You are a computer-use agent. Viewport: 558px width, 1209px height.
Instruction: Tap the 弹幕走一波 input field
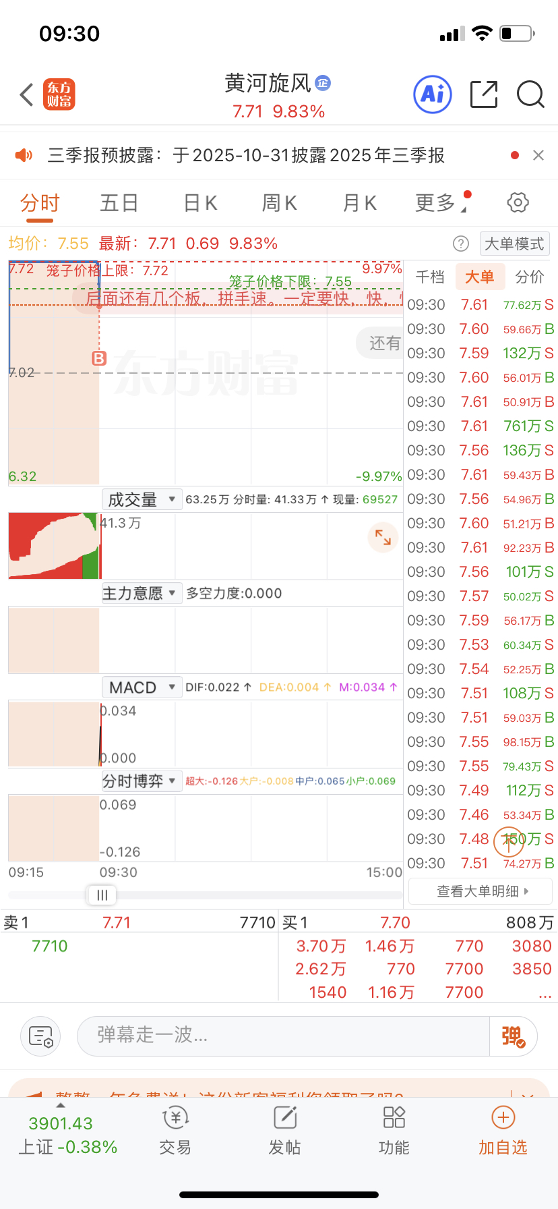(283, 1036)
